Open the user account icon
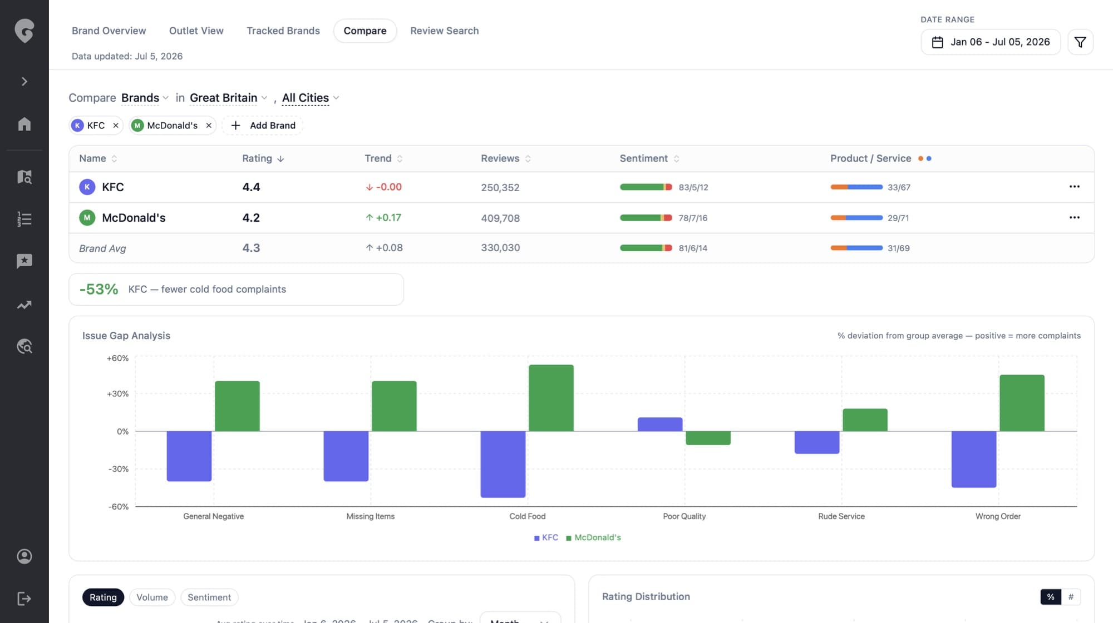Viewport: 1113px width, 623px height. [x=24, y=556]
